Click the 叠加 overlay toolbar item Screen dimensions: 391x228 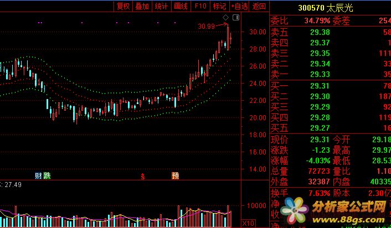click(x=142, y=6)
